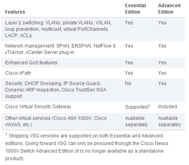Image resolution: width=189 pixels, height=165 pixels.
Task: Click Available separately under Advanced Edition
Action: (x=169, y=121)
